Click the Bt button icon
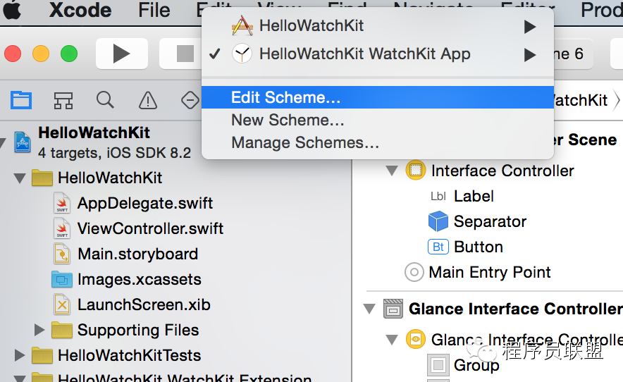The width and height of the screenshot is (623, 382). pos(438,247)
